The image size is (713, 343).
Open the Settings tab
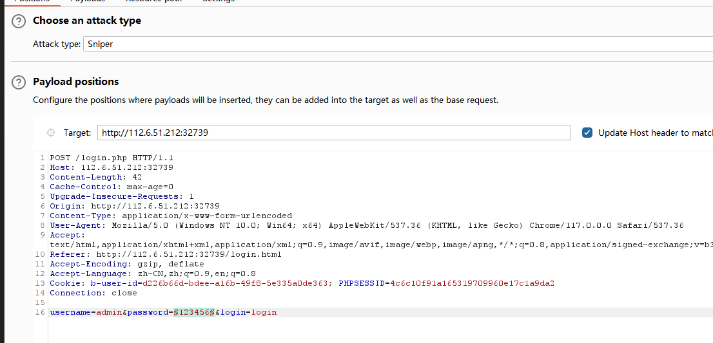click(x=218, y=1)
